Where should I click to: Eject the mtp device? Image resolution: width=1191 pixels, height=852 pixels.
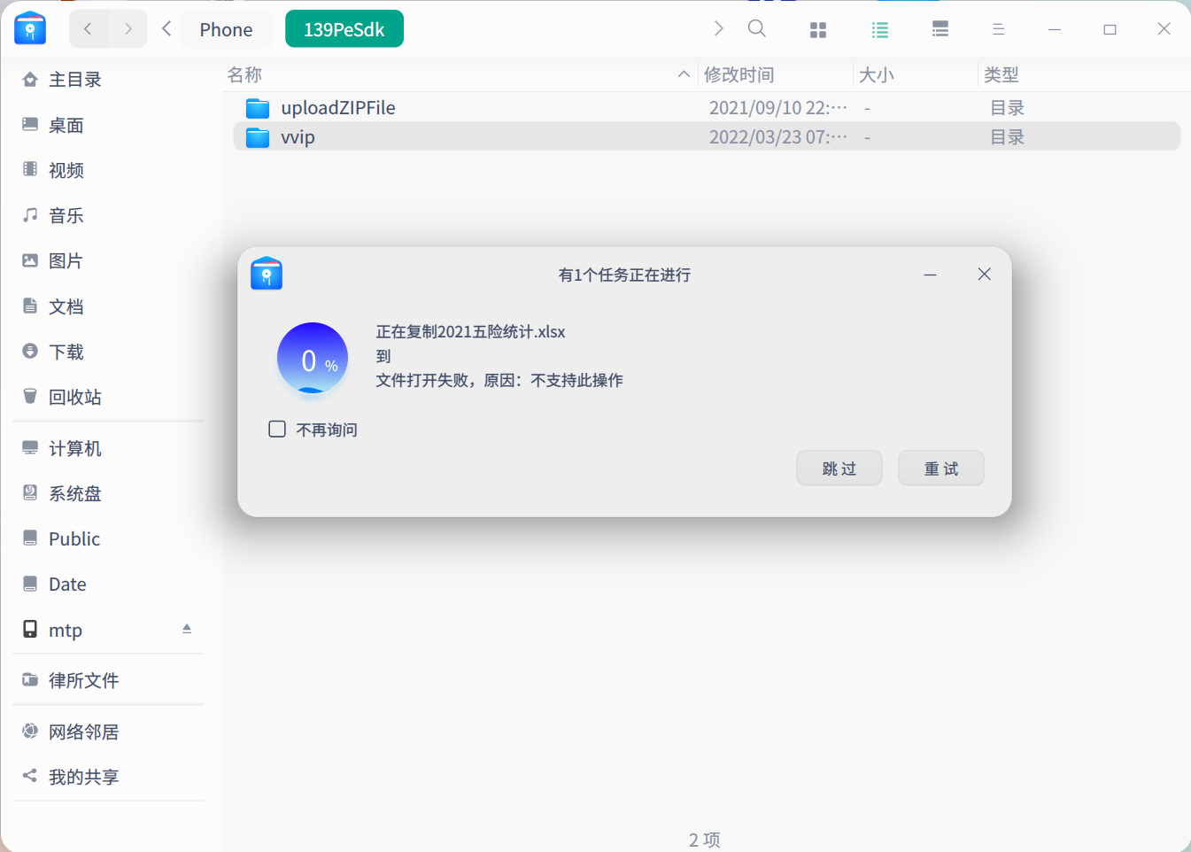pos(187,629)
